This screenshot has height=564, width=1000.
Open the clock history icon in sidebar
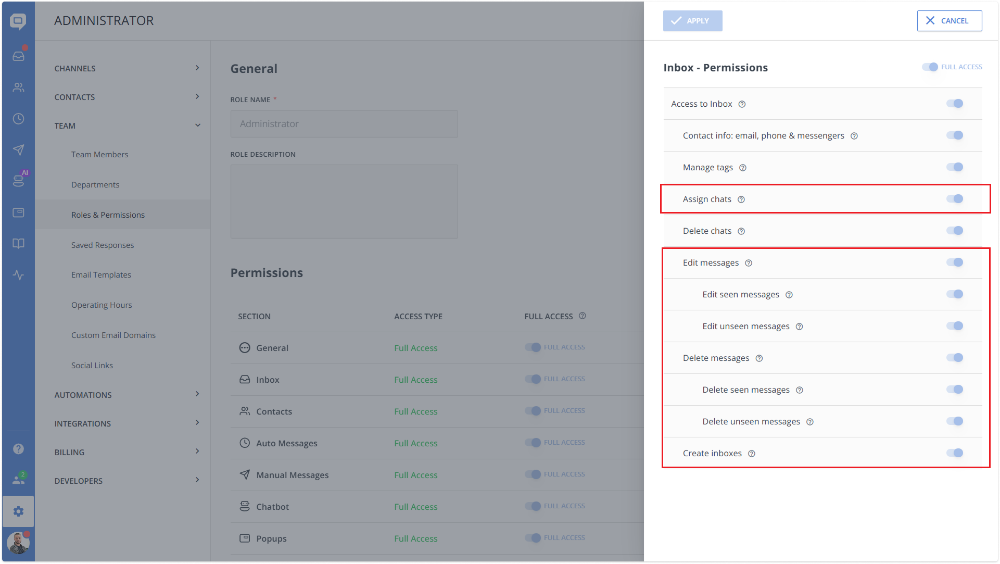click(x=18, y=118)
